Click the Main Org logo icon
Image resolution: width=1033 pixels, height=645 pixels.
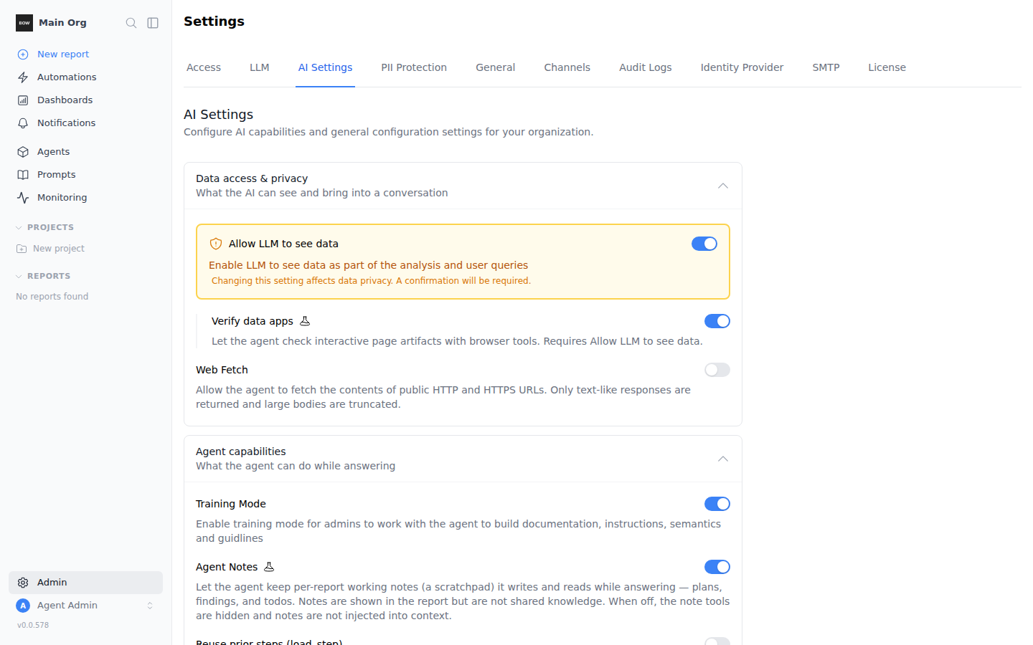click(24, 23)
